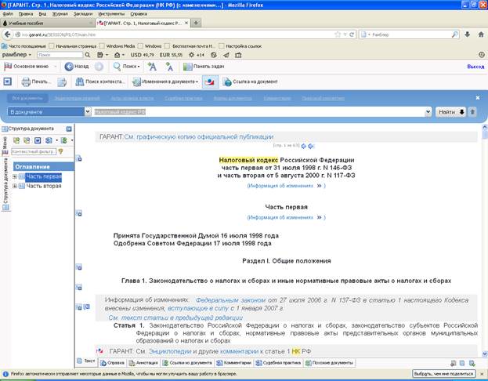Expand the Часть первая tree node
The width and height of the screenshot is (488, 381).
(15, 176)
